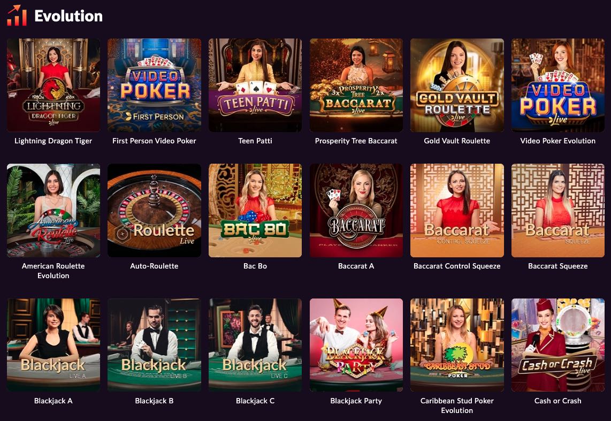Click the Blackjack C title text
This screenshot has width=611, height=421.
click(255, 401)
